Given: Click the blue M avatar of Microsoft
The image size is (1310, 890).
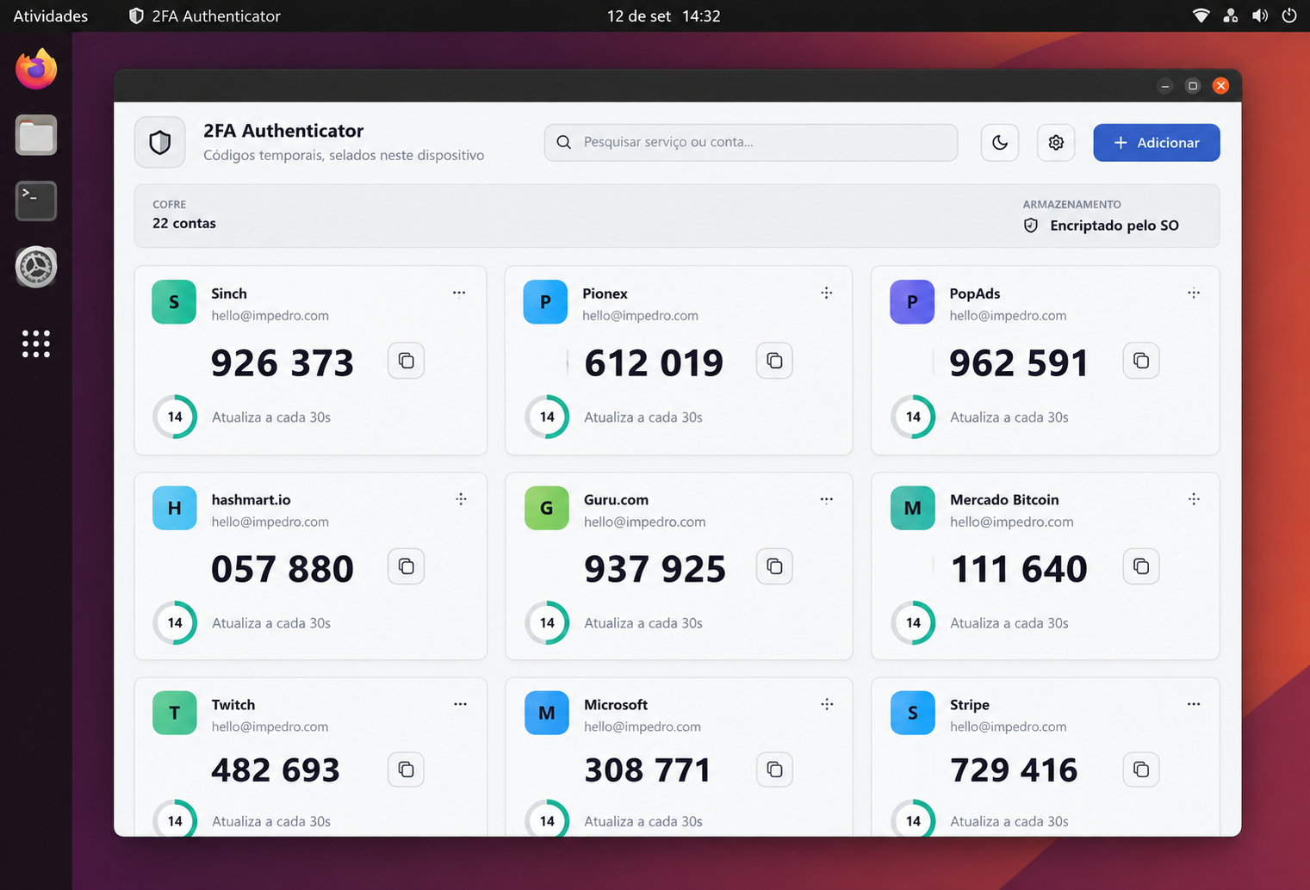Looking at the screenshot, I should click(x=547, y=713).
